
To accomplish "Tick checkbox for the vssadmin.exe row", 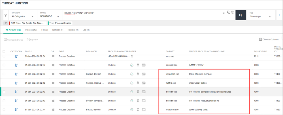I will (x=4, y=74).
